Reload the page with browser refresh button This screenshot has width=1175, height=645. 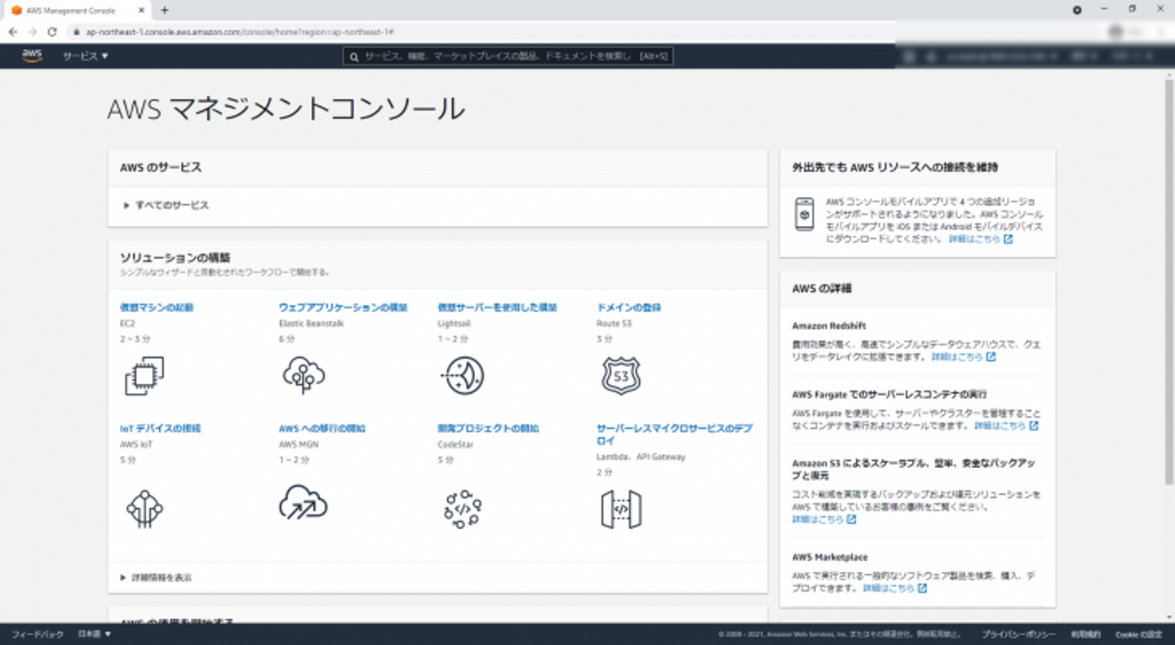[52, 32]
